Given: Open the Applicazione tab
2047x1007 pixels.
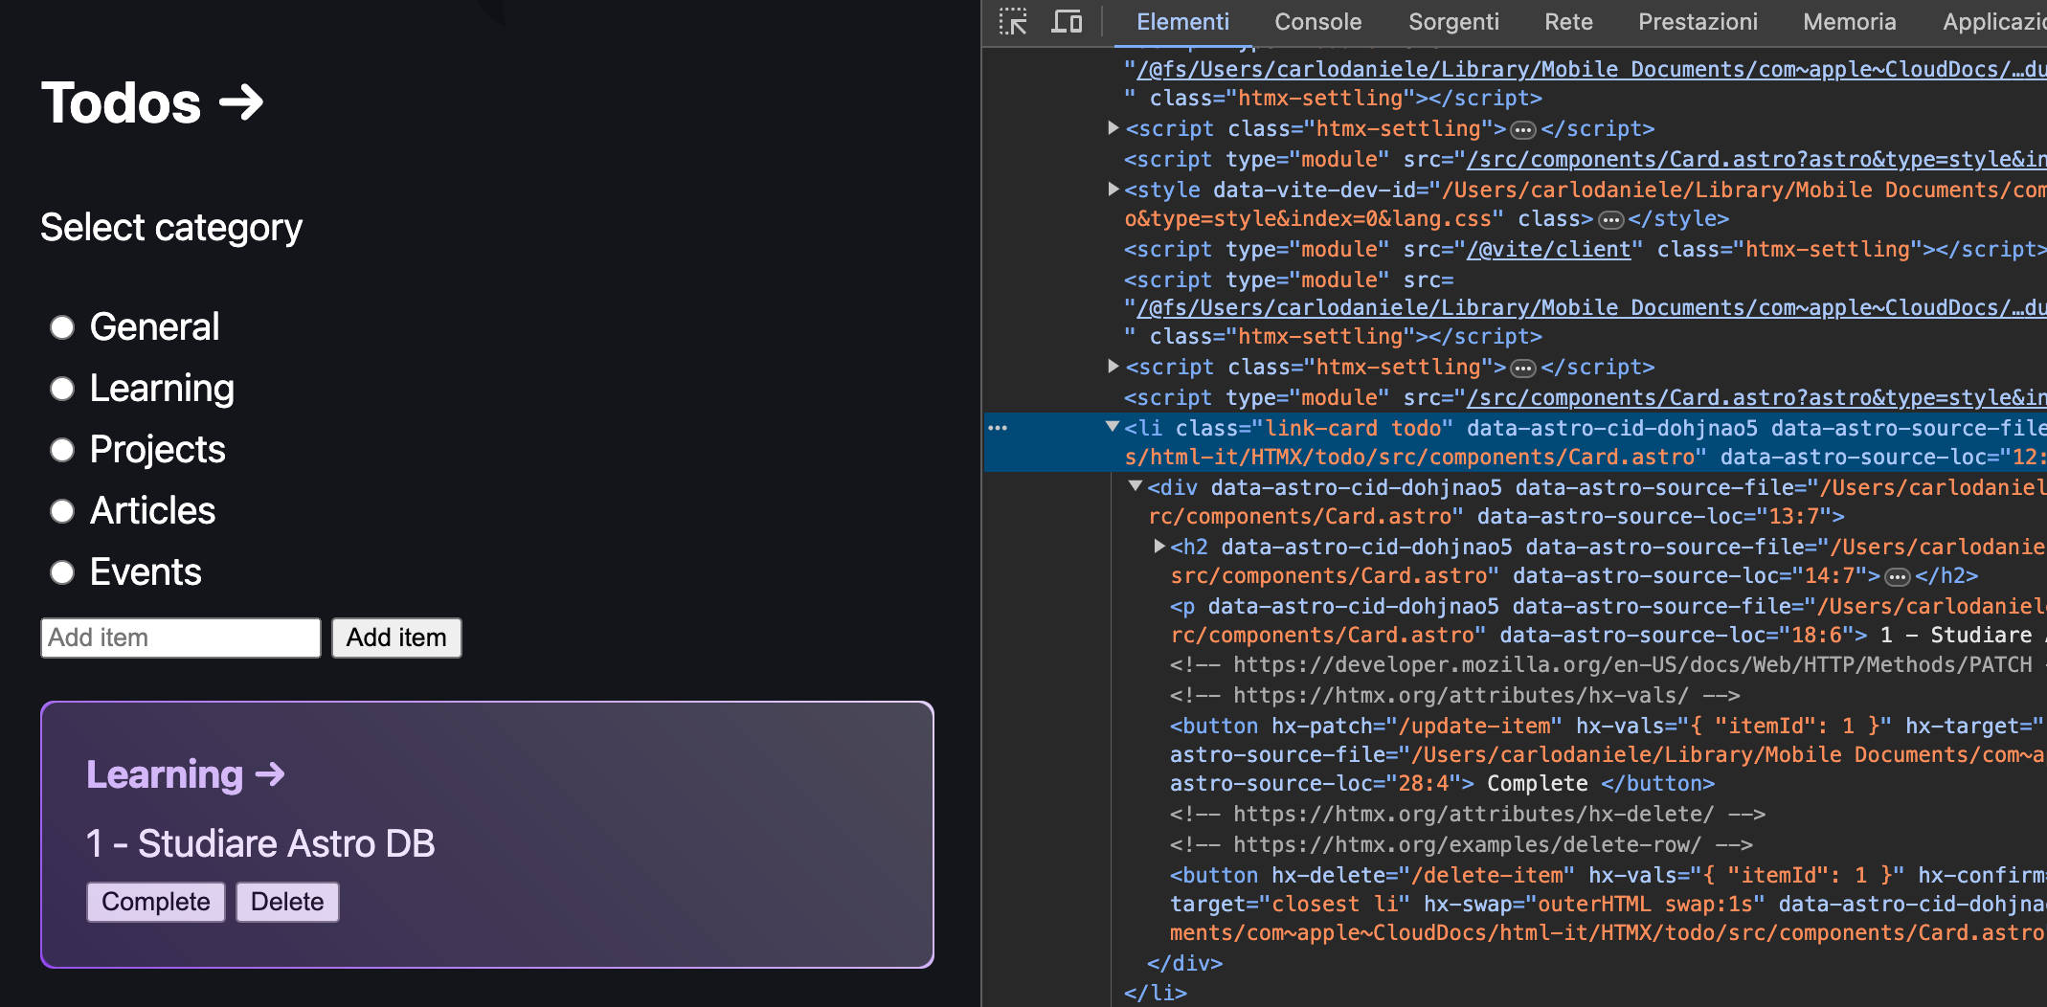Looking at the screenshot, I should pos(1994,22).
